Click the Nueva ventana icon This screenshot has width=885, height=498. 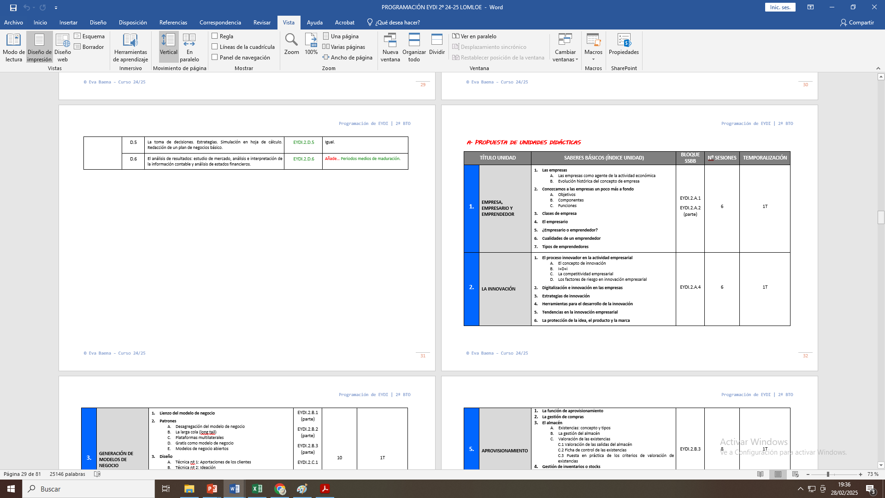pos(390,41)
